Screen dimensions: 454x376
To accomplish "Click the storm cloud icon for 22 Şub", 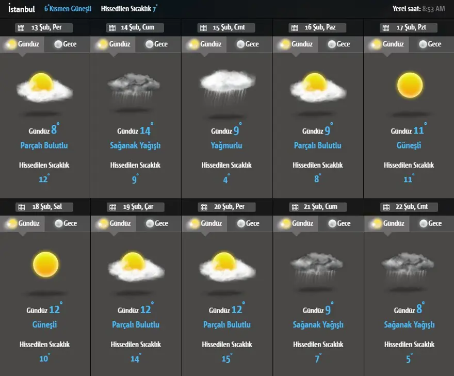I will 409,266.
